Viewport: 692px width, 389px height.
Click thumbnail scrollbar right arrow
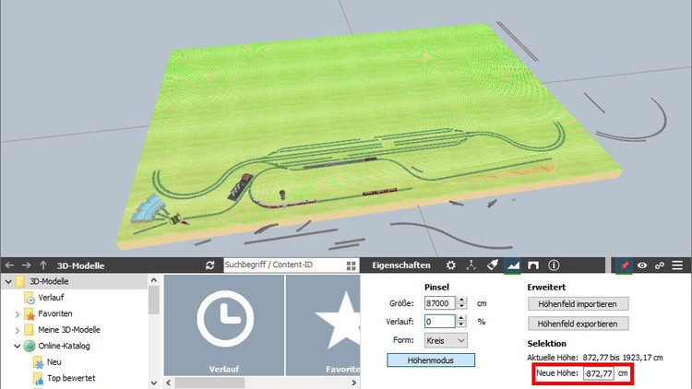(x=354, y=383)
